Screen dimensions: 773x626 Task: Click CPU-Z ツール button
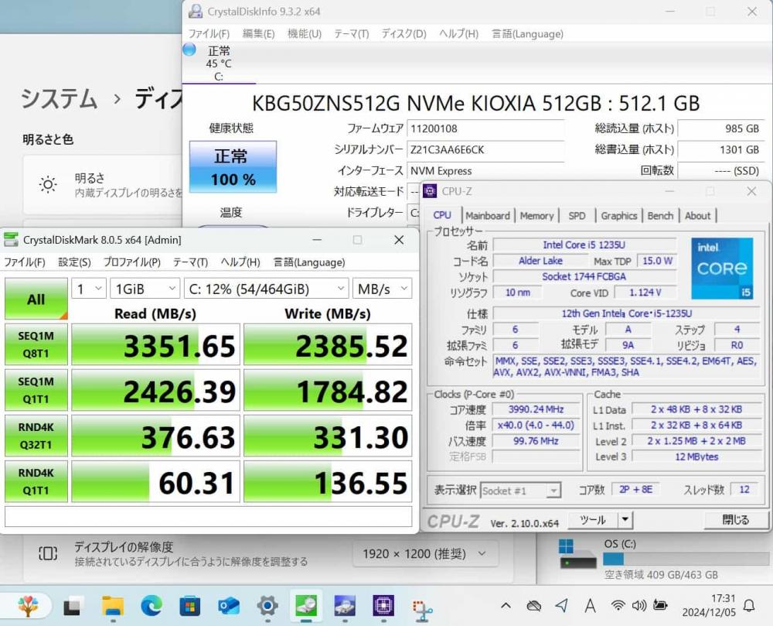coord(593,519)
